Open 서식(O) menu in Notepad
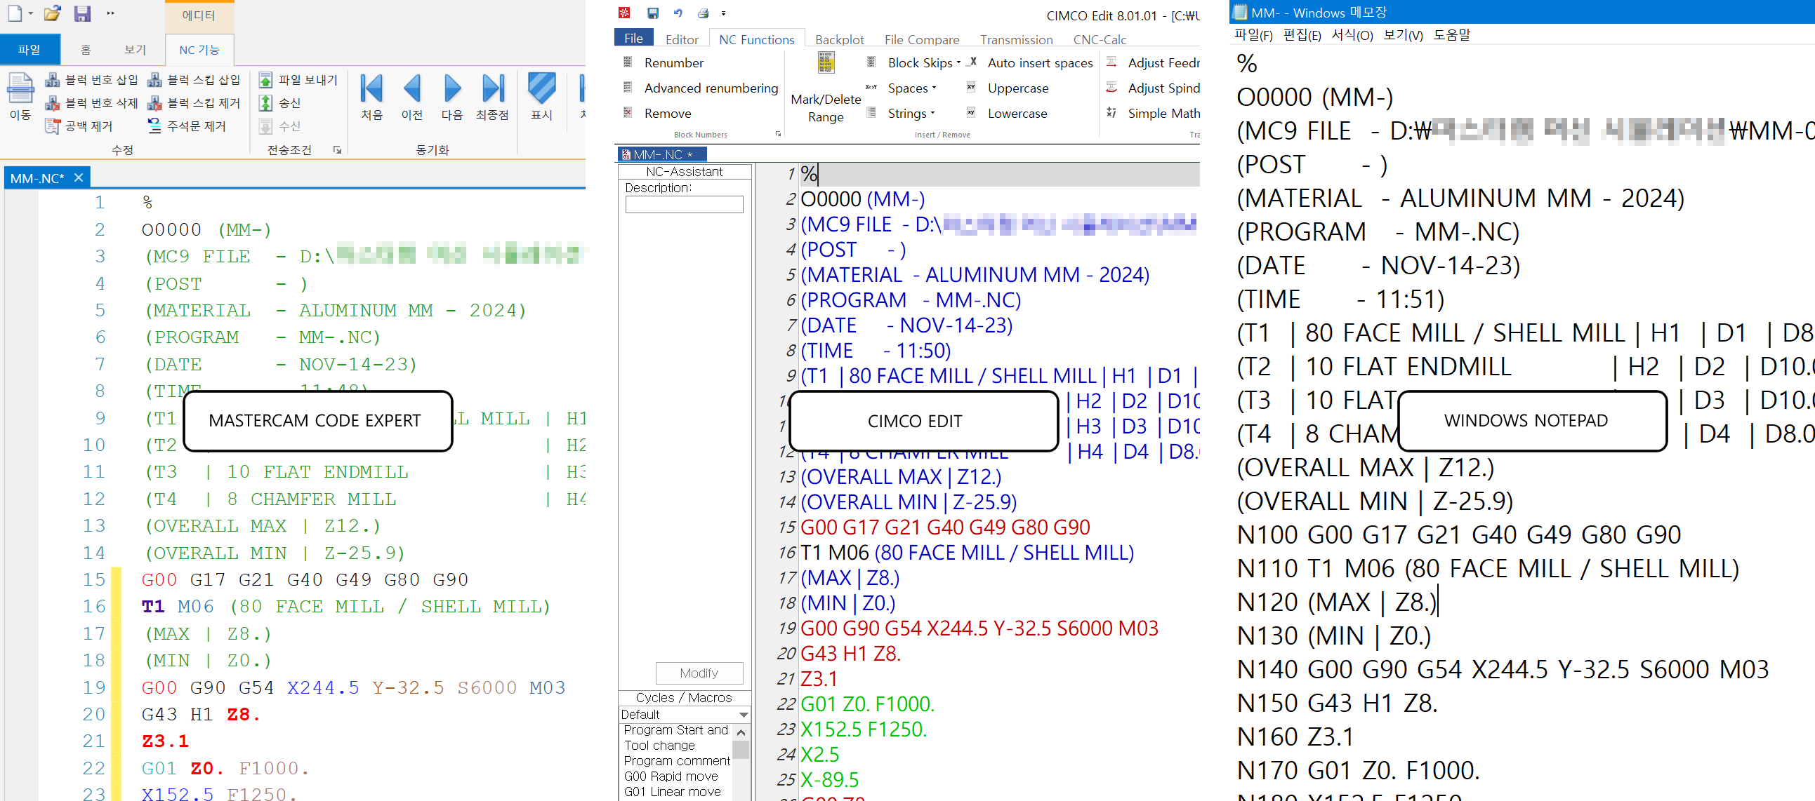The width and height of the screenshot is (1815, 801). pos(1352,35)
